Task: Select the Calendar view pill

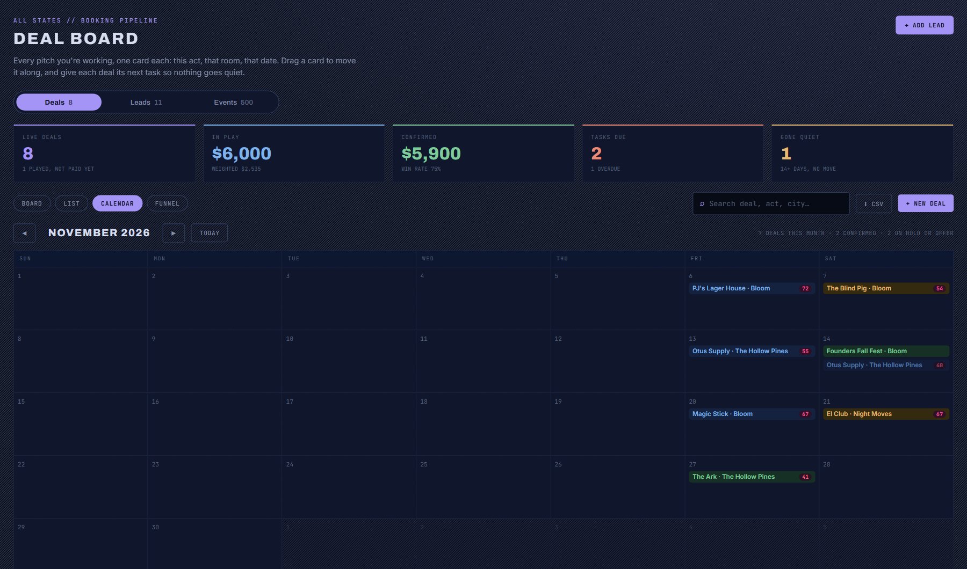Action: coord(117,203)
